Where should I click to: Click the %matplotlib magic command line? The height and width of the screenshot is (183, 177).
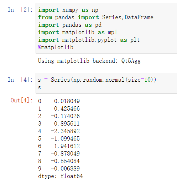click(56, 47)
